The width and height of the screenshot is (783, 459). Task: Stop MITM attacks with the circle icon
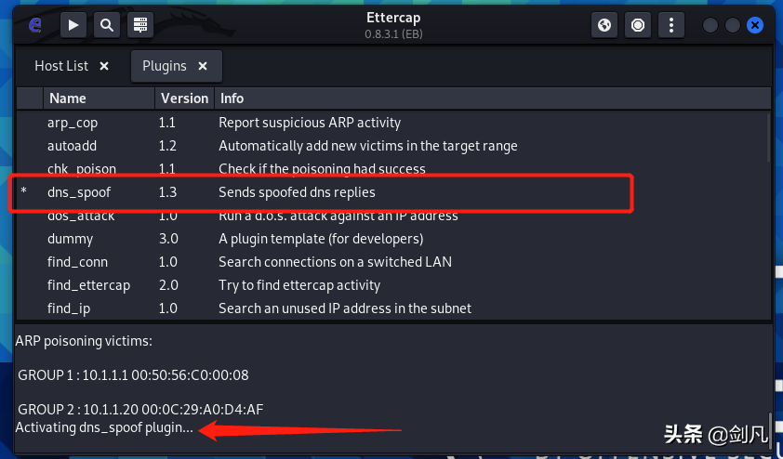[638, 25]
